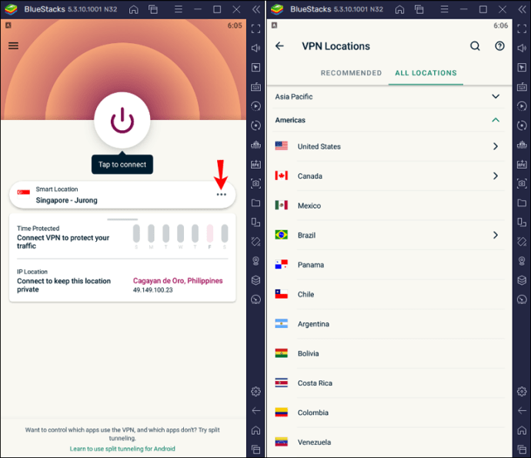
Task: Click Time Protected weekly bars chart
Action: pos(181,236)
